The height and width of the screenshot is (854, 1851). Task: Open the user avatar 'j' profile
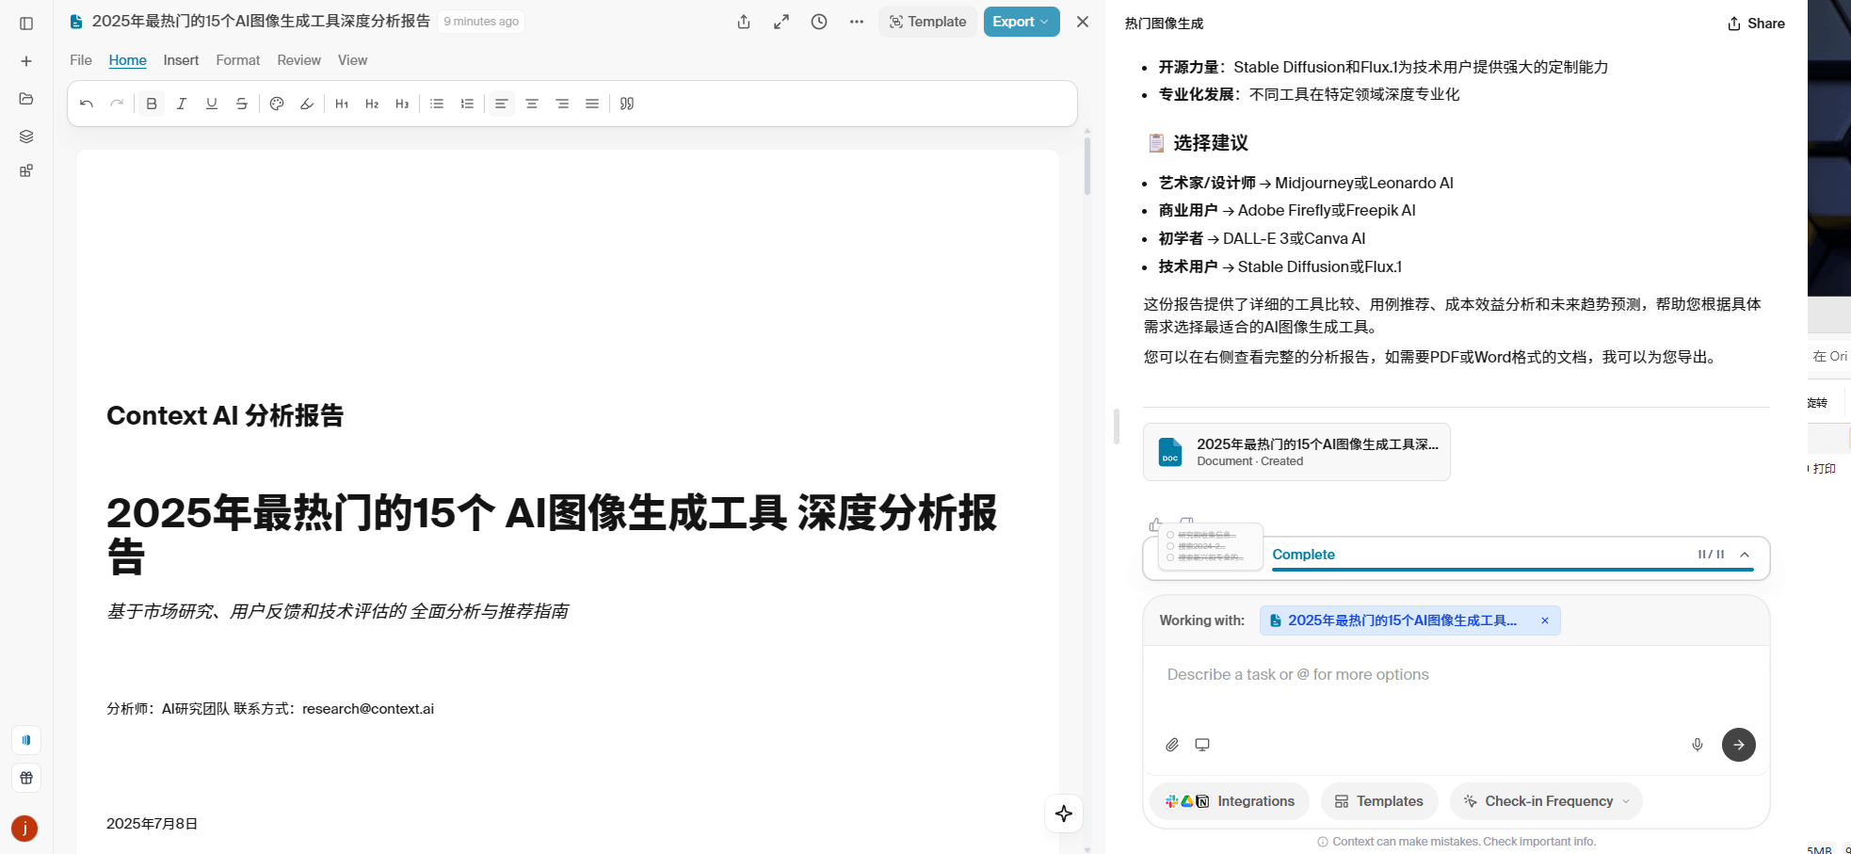[24, 829]
